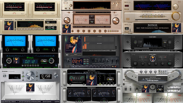Image resolution: width=183 pixels, height=103 pixels.
Task: Click the large gold volume knob on Pioneer amplifier
Action: click(176, 16)
